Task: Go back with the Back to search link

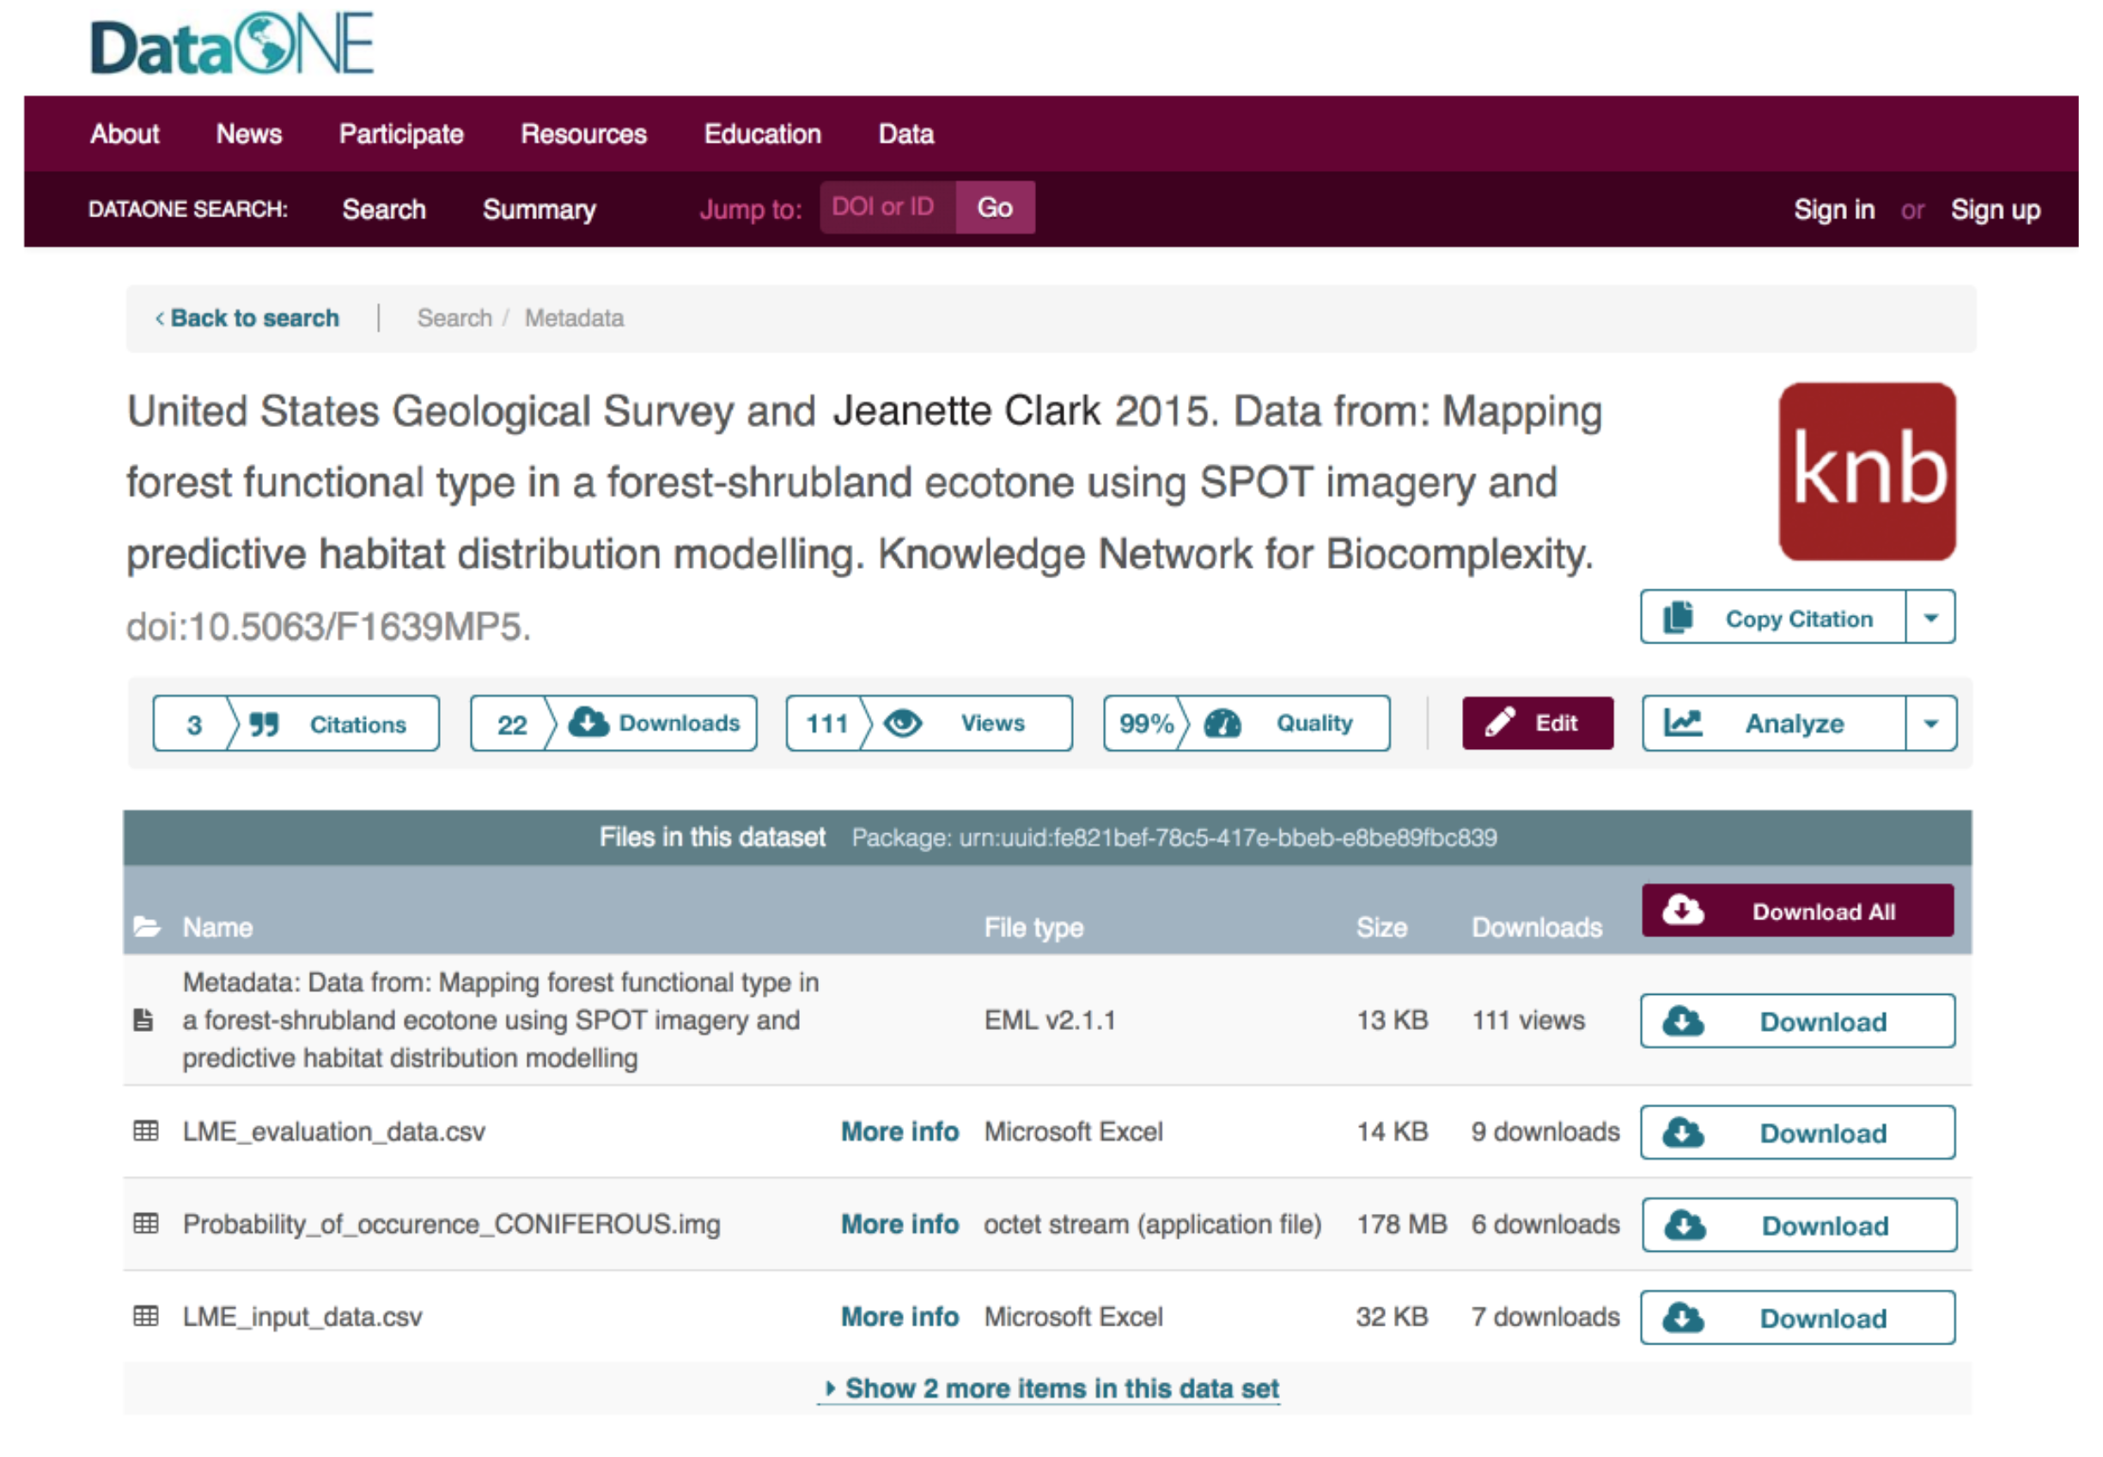Action: [247, 318]
